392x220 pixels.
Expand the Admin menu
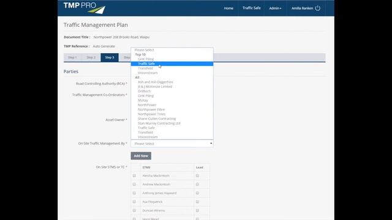tap(275, 8)
